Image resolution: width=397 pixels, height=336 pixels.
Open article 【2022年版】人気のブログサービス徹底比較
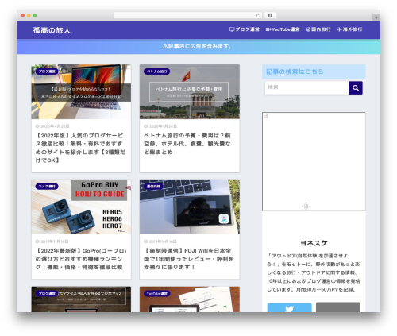[80, 148]
